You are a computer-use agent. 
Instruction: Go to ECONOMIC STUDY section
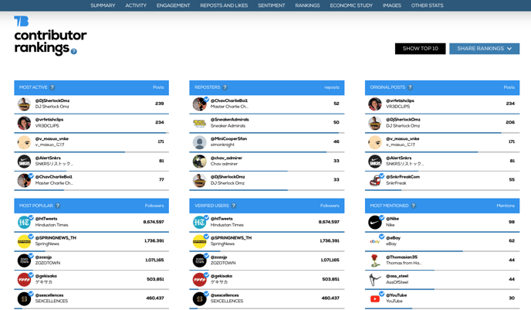click(x=351, y=5)
